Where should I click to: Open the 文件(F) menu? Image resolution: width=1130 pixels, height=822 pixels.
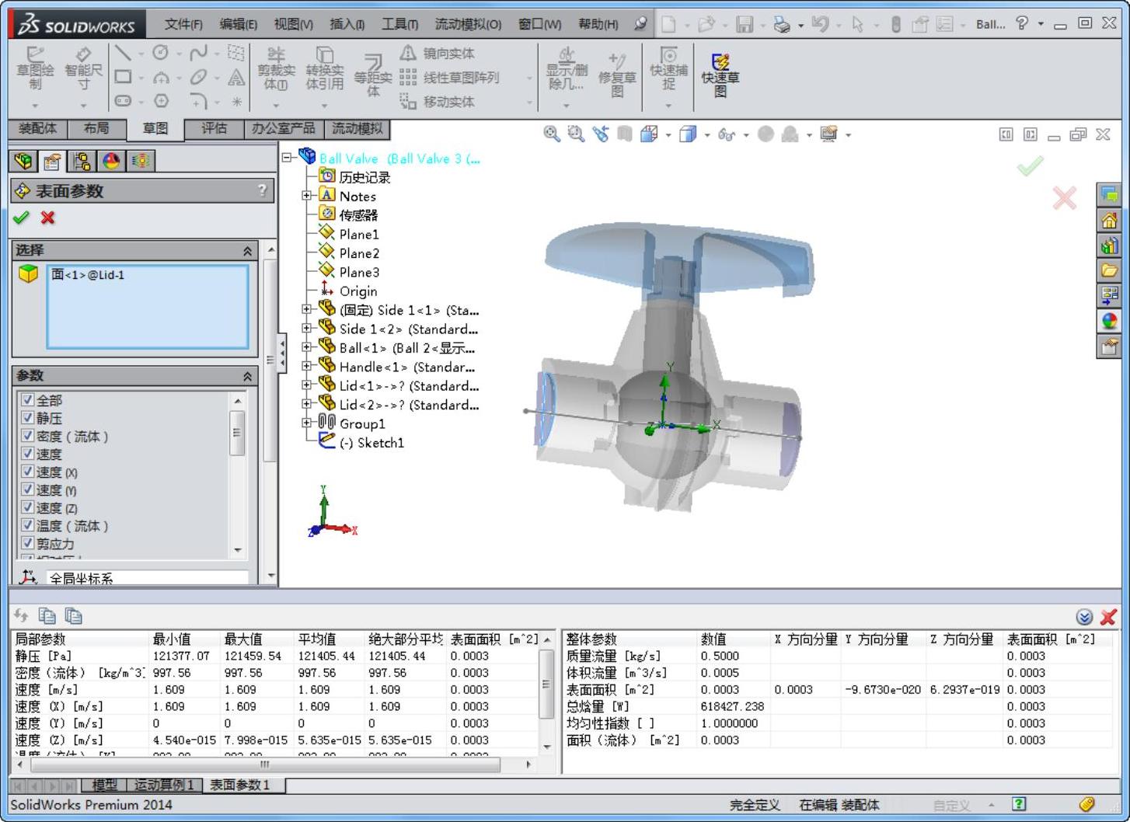click(x=183, y=24)
